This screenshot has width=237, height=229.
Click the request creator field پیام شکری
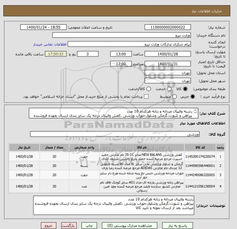[x=129, y=44]
